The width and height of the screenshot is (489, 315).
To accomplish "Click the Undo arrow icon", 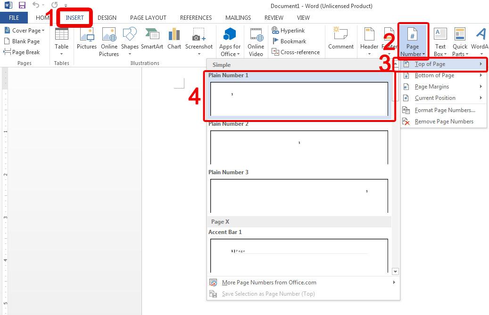I will 36,5.
